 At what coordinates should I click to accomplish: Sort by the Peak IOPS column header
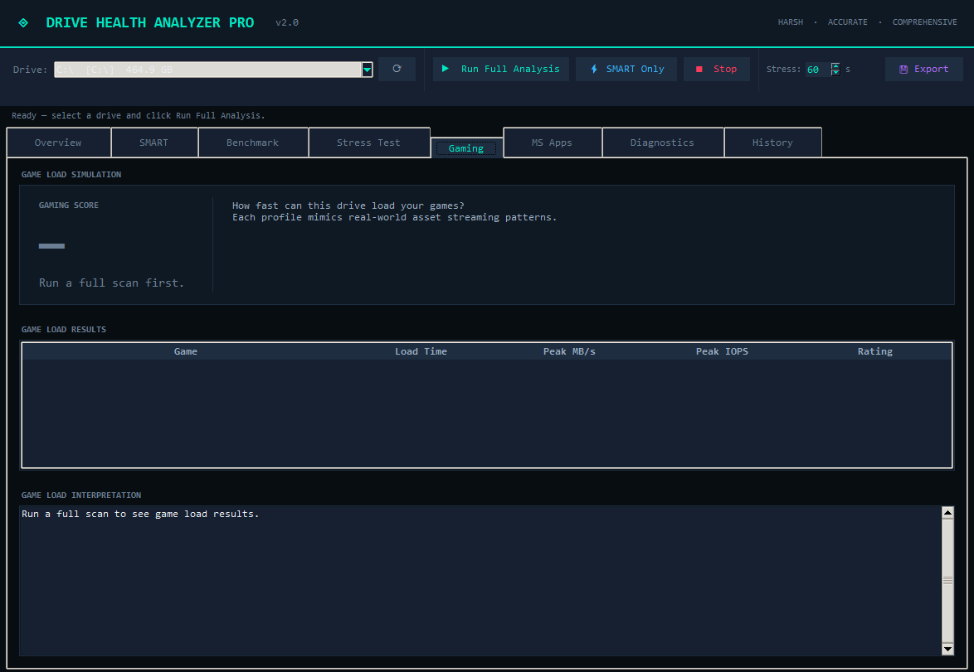(x=722, y=351)
